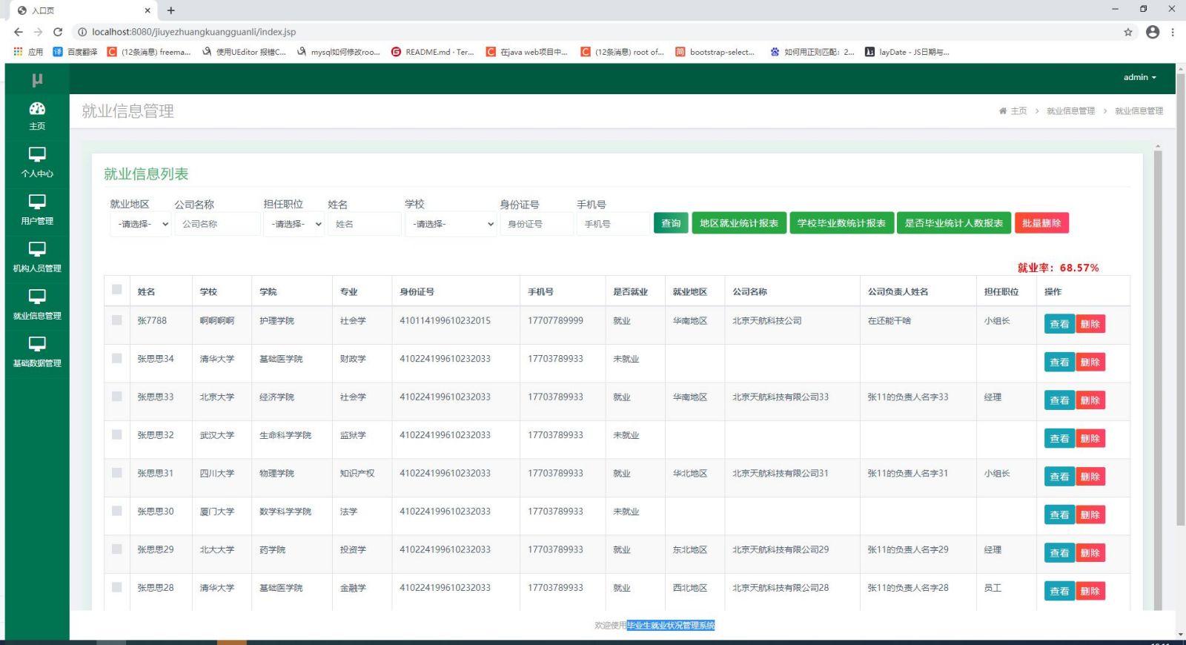Image resolution: width=1186 pixels, height=645 pixels.
Task: Open the Chrome three-dot menu
Action: [x=1173, y=32]
